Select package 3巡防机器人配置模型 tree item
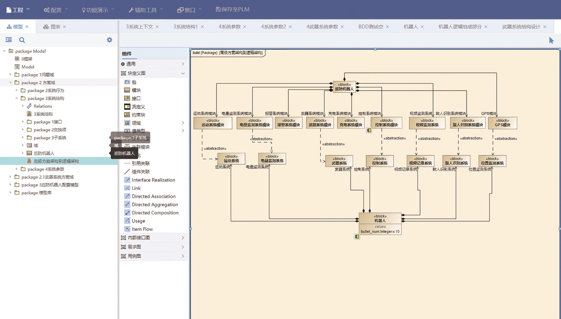The width and height of the screenshot is (561, 319). (50, 185)
